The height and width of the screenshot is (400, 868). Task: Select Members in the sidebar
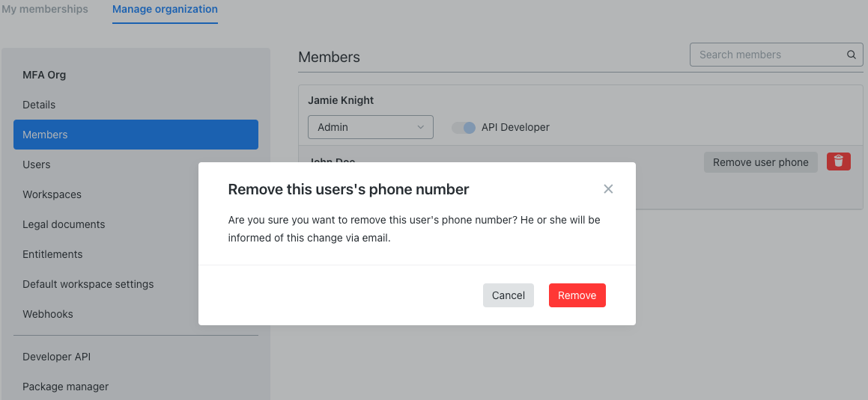[136, 135]
